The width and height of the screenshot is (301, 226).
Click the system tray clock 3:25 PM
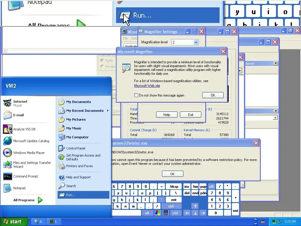coord(290,222)
